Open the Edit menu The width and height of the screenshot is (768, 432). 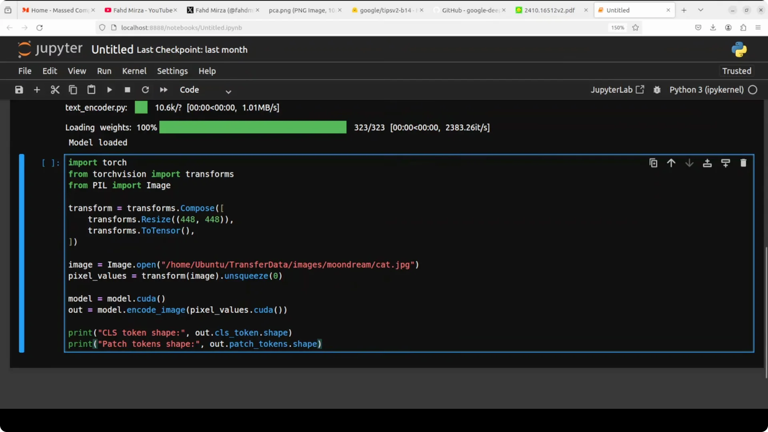click(x=50, y=71)
